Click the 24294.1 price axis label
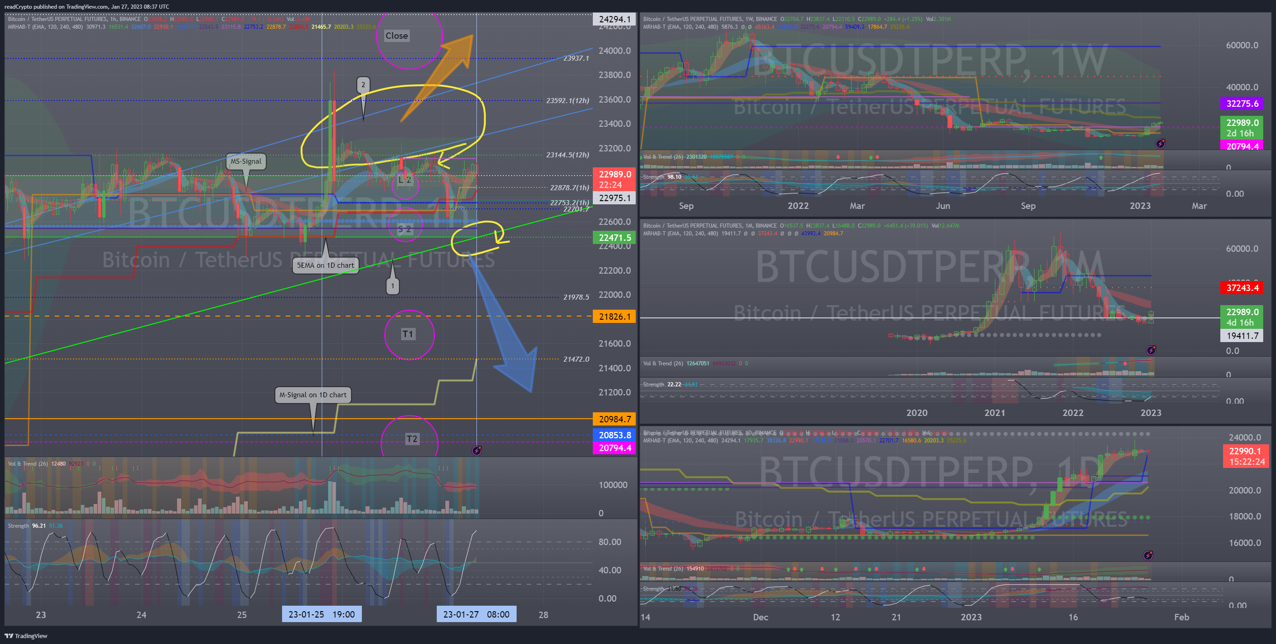Viewport: 1276px width, 644px height. (x=614, y=19)
